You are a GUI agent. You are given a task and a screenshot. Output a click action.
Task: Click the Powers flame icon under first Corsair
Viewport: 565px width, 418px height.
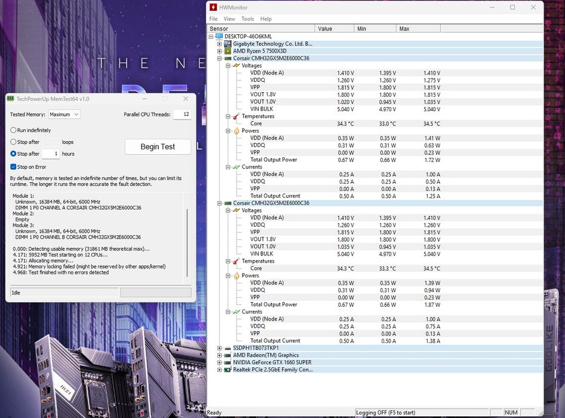[x=237, y=130]
